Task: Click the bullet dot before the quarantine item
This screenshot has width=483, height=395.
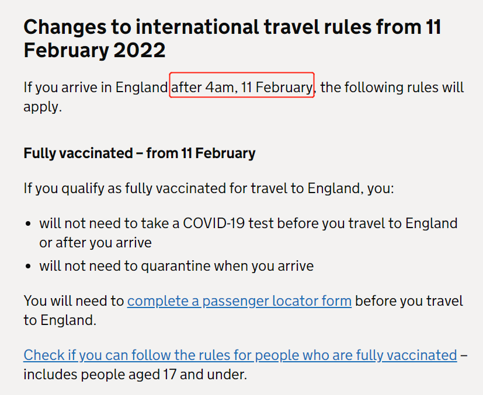Action: click(x=29, y=266)
